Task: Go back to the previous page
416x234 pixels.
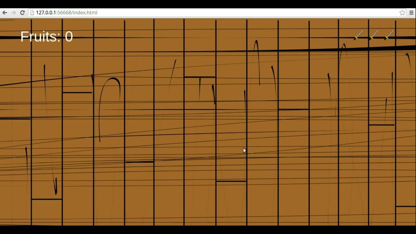Action: coord(5,13)
